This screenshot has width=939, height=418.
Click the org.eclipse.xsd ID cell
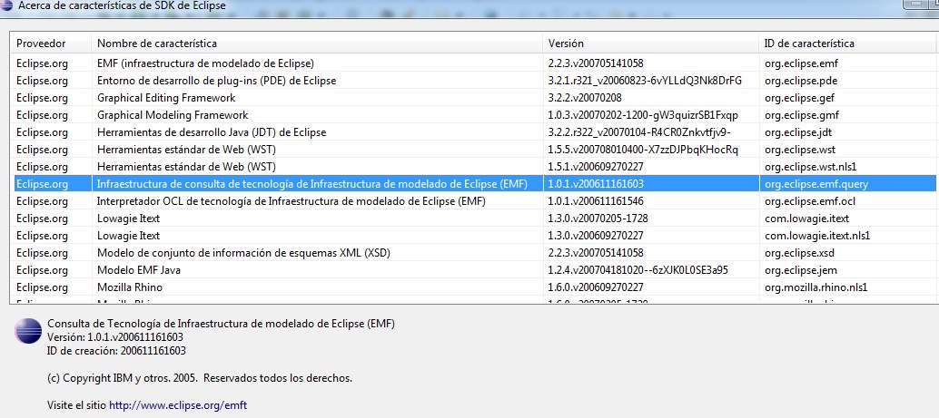pos(799,253)
